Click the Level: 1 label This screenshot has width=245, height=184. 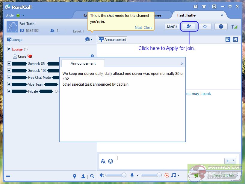coord(78,31)
